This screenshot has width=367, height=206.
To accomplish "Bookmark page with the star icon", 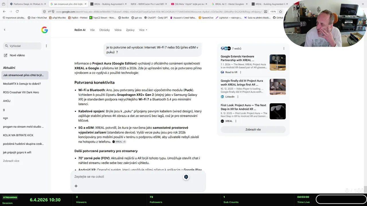I will coord(280,11).
